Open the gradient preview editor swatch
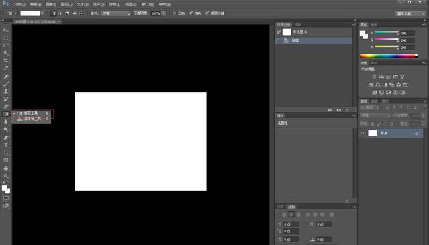 (x=30, y=13)
